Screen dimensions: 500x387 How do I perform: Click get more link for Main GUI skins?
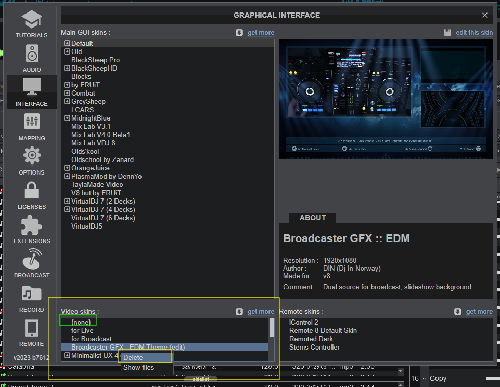pyautogui.click(x=261, y=33)
